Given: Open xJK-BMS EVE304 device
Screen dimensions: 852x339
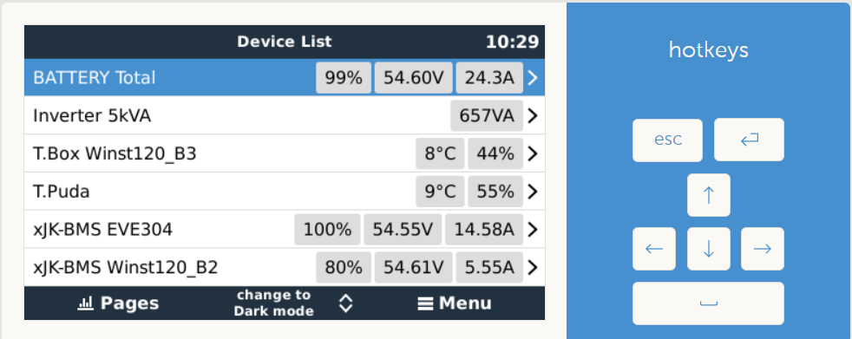Looking at the screenshot, I should [285, 229].
